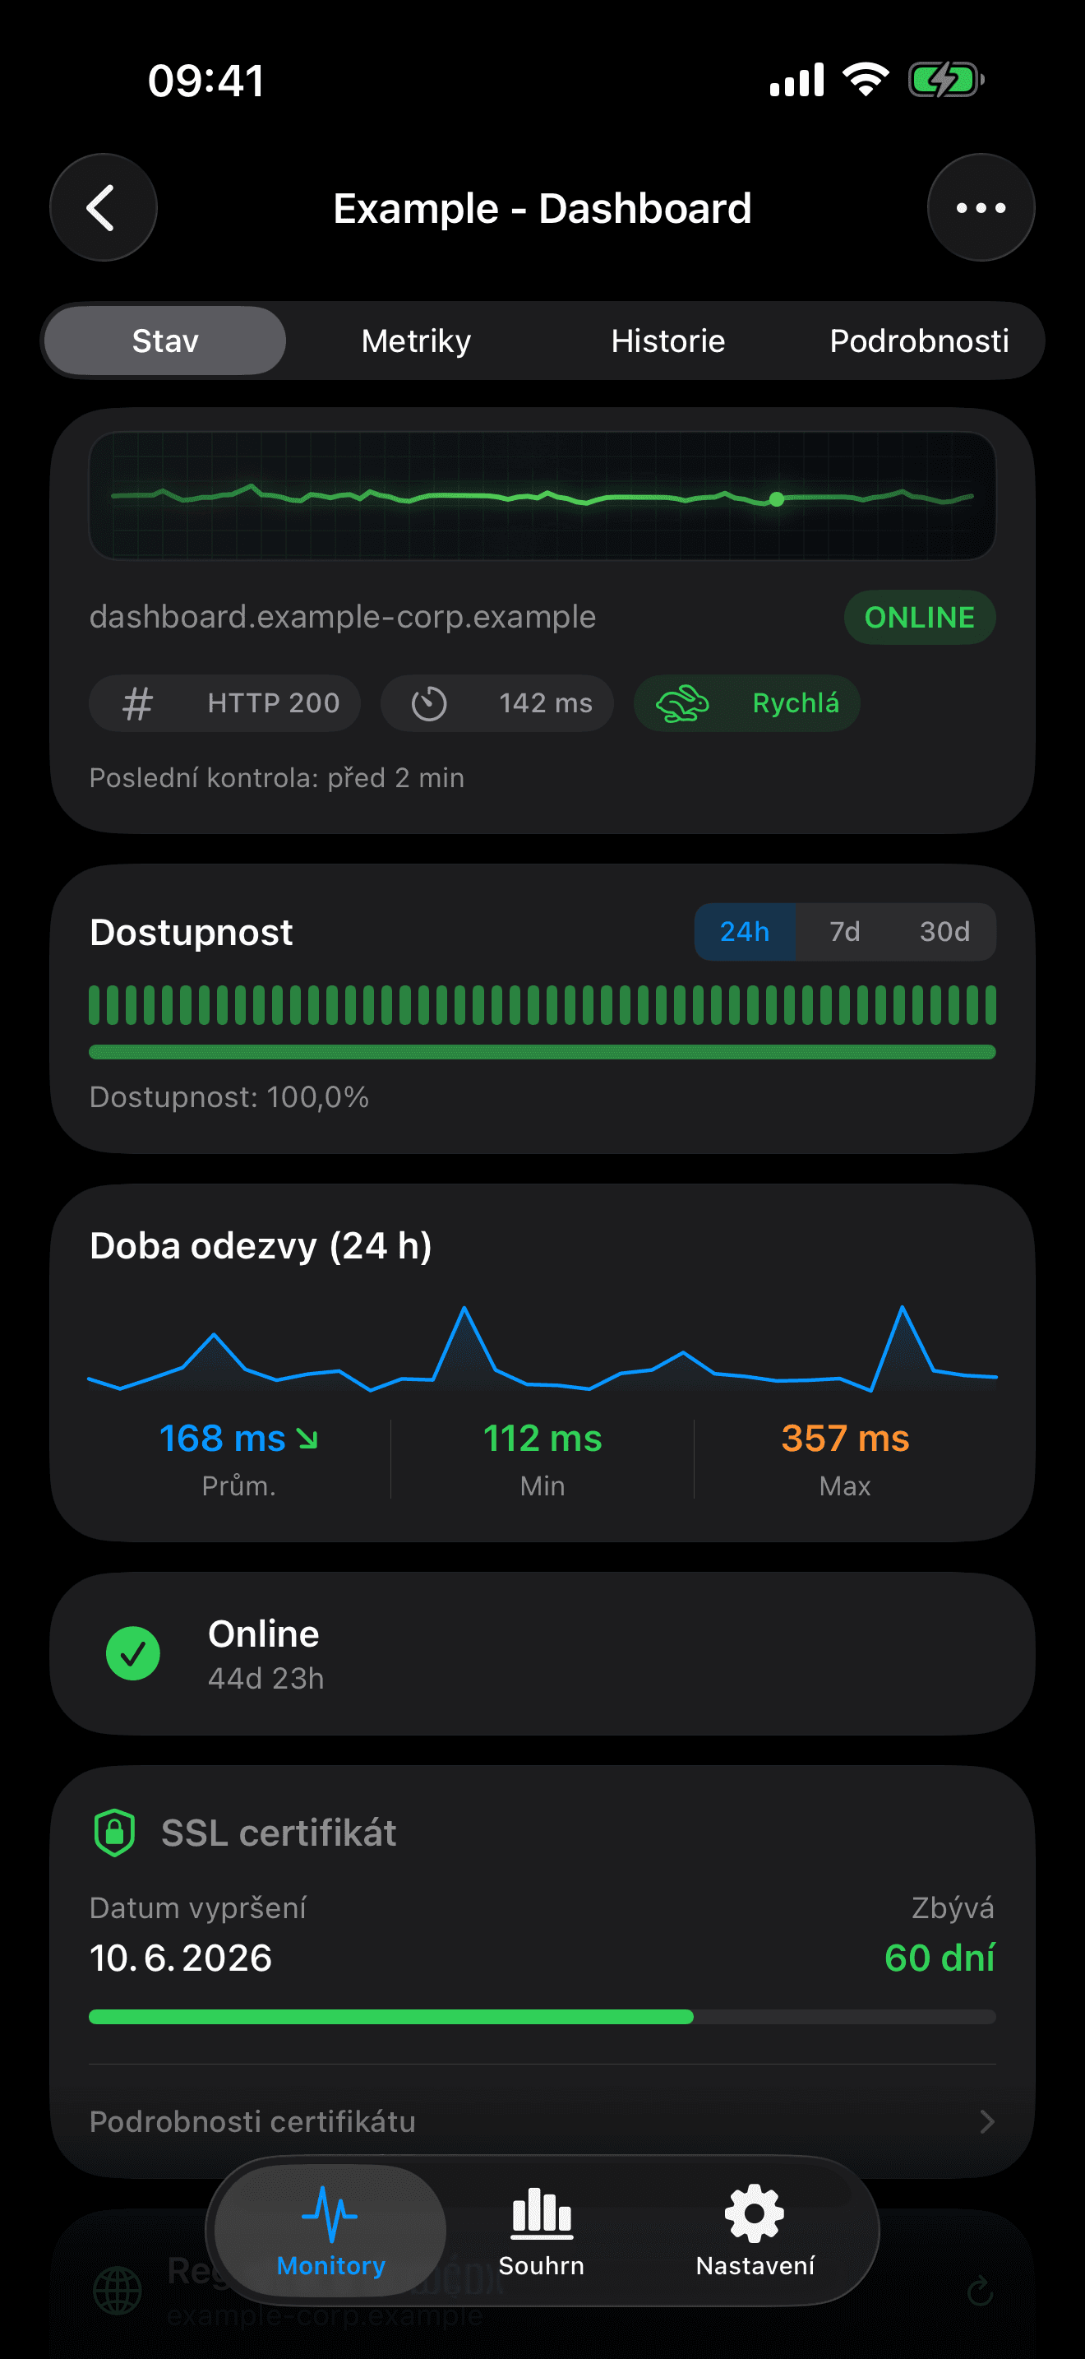Click the rabbit icon on the Rychlá badge
This screenshot has height=2359, width=1085.
685,703
